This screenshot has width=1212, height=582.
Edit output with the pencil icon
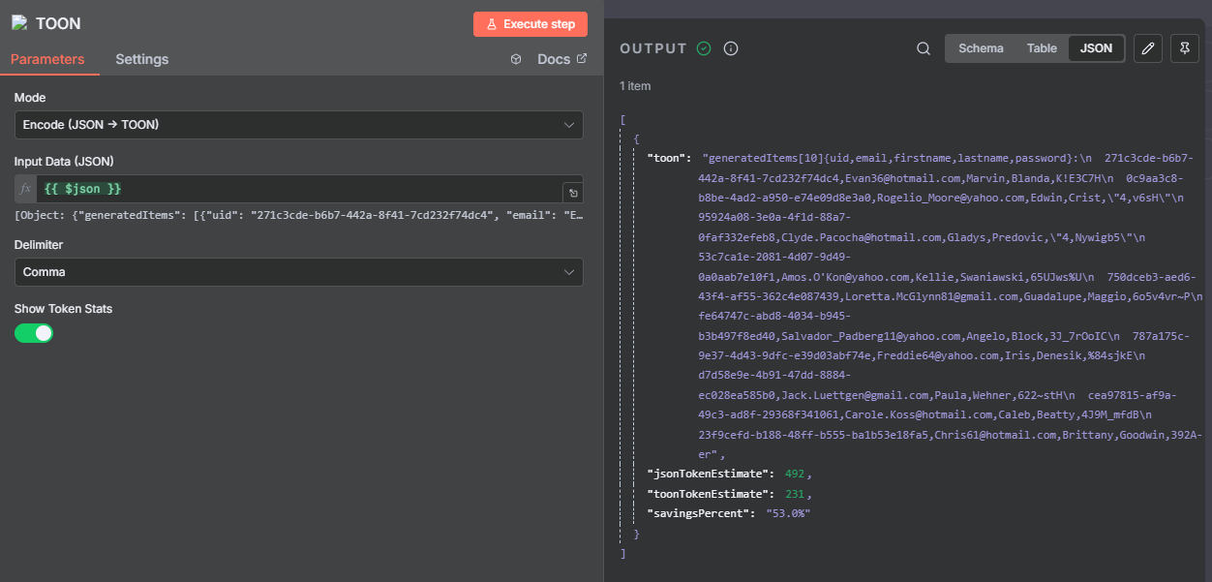coord(1148,48)
